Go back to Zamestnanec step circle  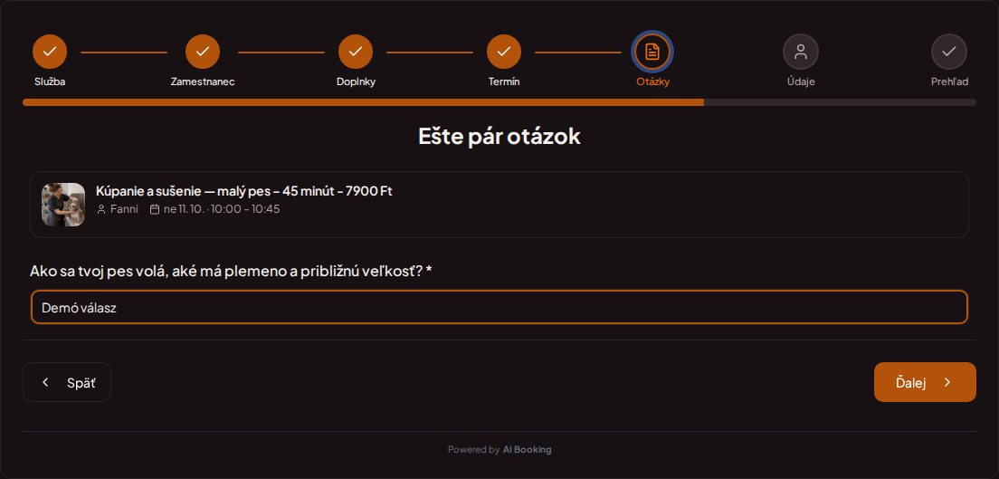coord(203,52)
